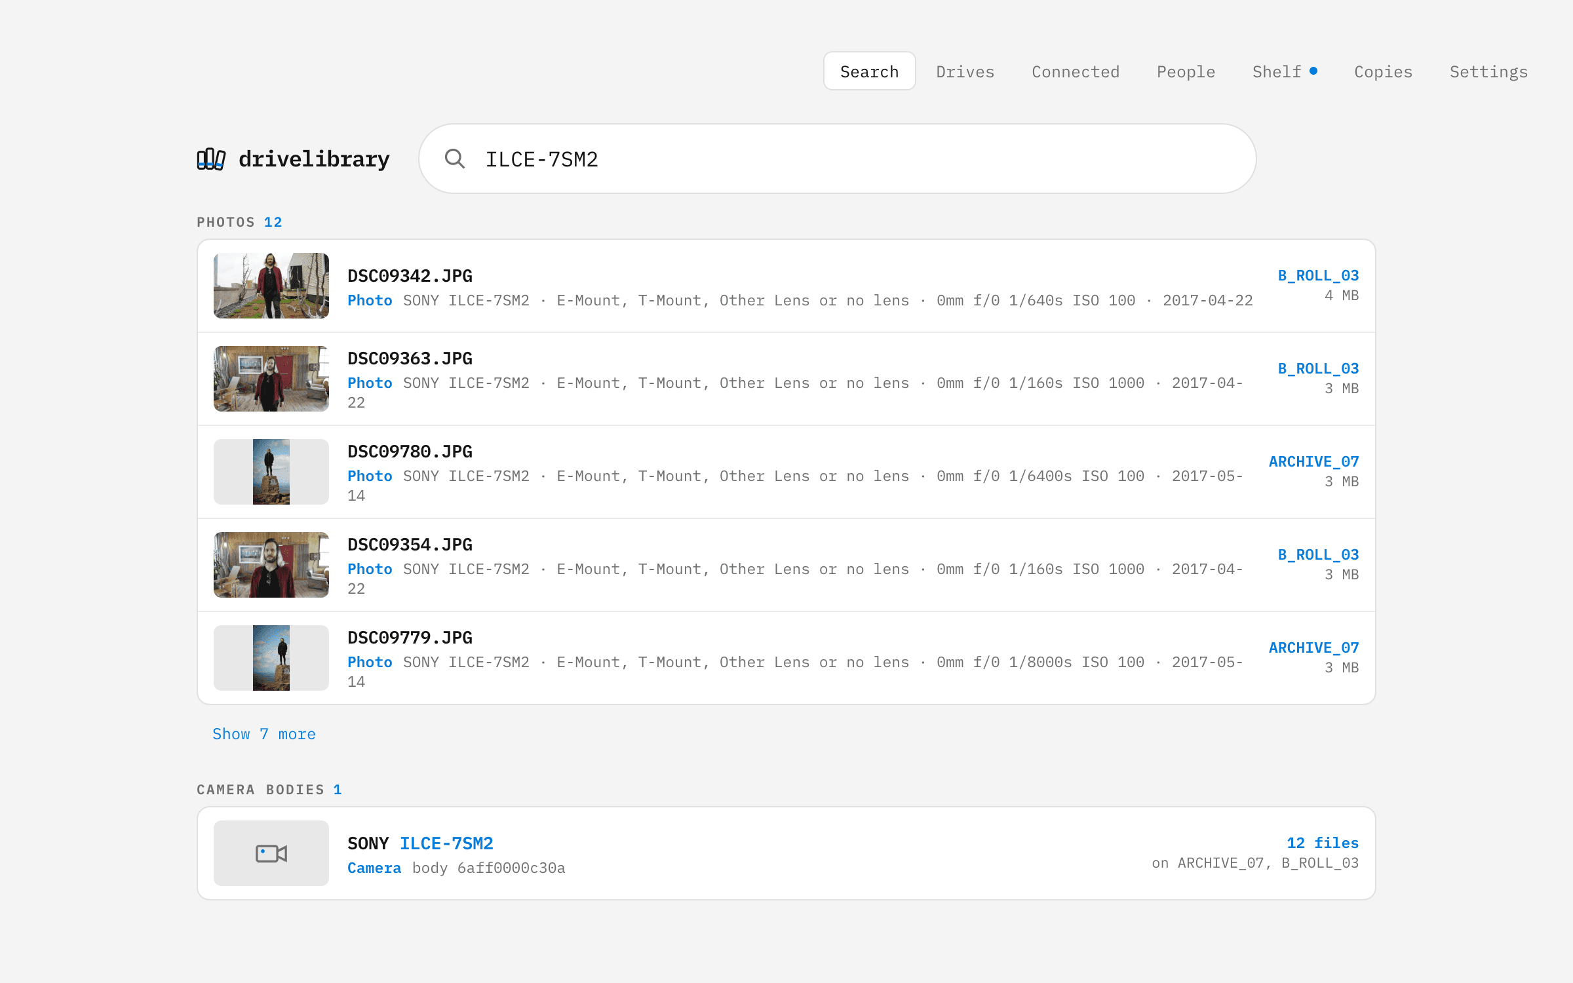Open B_ROLL_03 drive link for DSC09354.JPG

tap(1318, 555)
